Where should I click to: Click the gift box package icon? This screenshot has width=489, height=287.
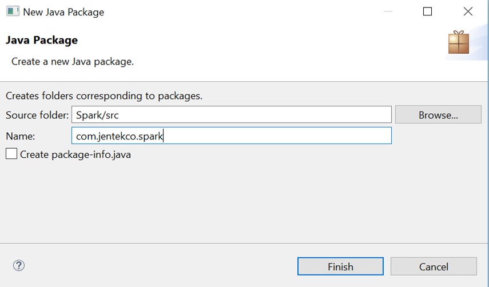click(x=459, y=42)
